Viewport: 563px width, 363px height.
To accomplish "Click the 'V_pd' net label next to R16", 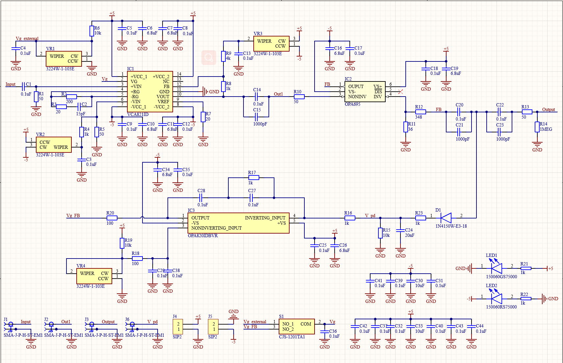I will (370, 216).
